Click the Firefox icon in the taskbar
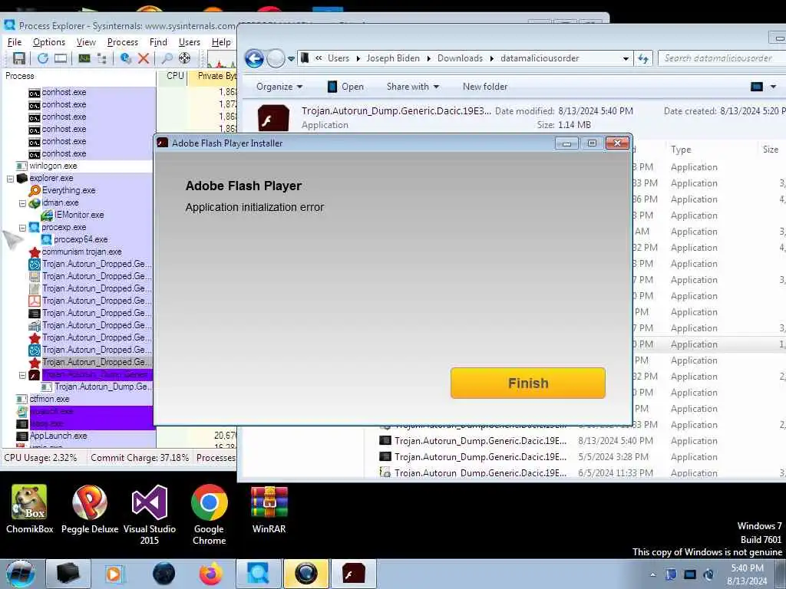Screen dimensions: 786x589 click(211, 574)
